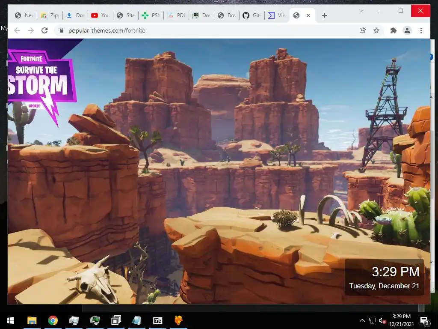Switch to the YouTube tab
438x329 pixels.
point(100,15)
